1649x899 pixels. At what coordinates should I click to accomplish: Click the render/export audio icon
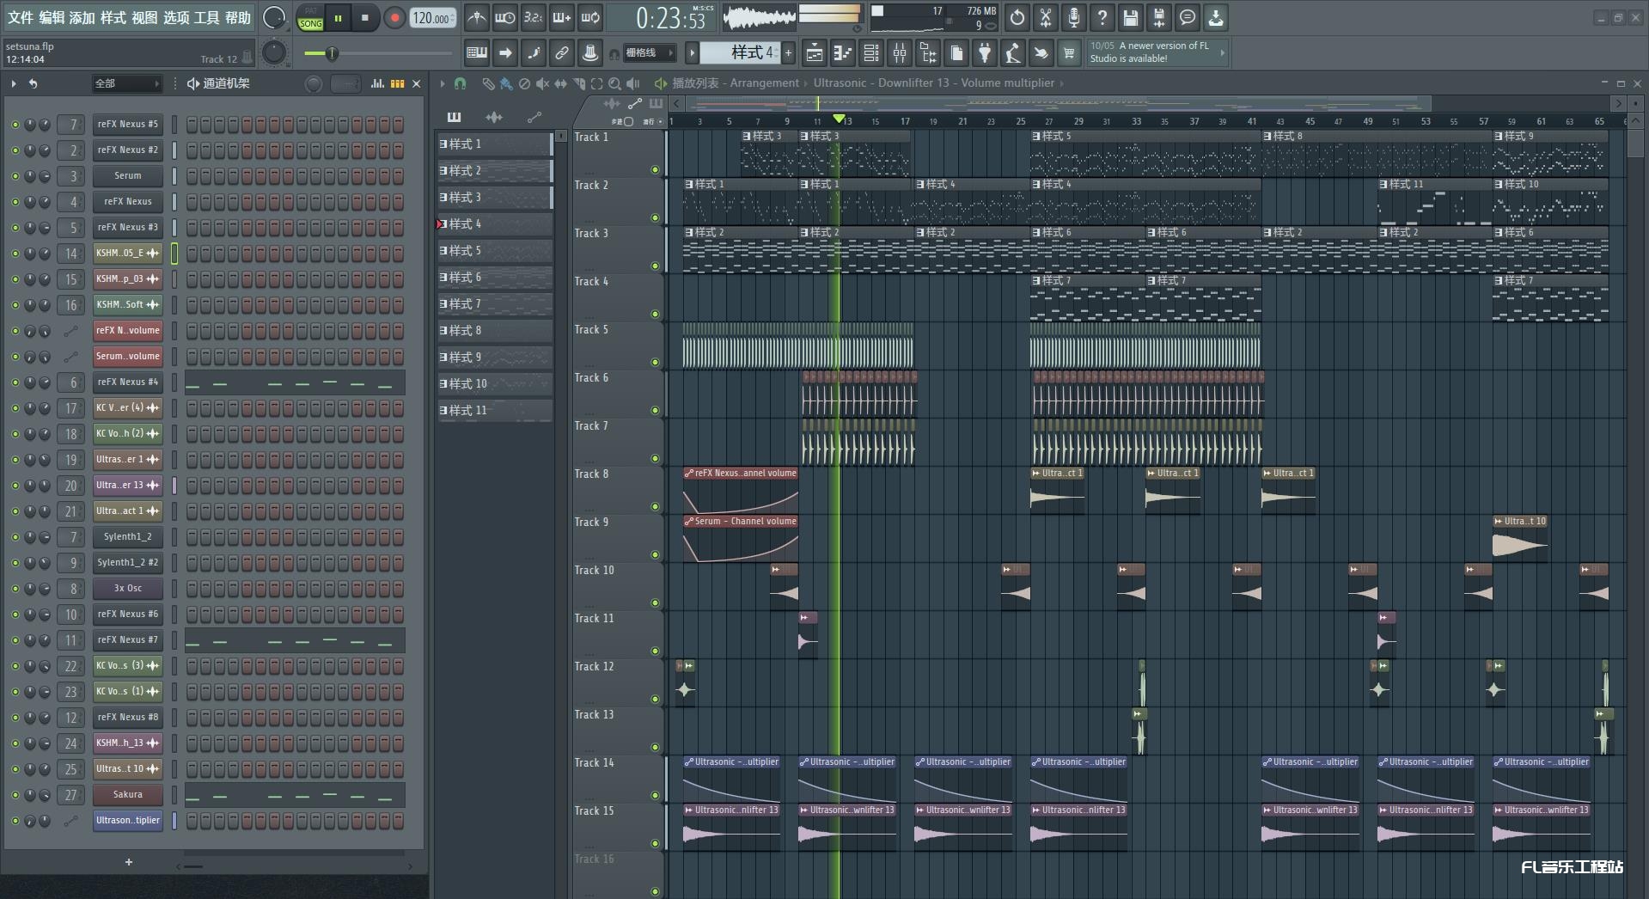(x=1159, y=17)
